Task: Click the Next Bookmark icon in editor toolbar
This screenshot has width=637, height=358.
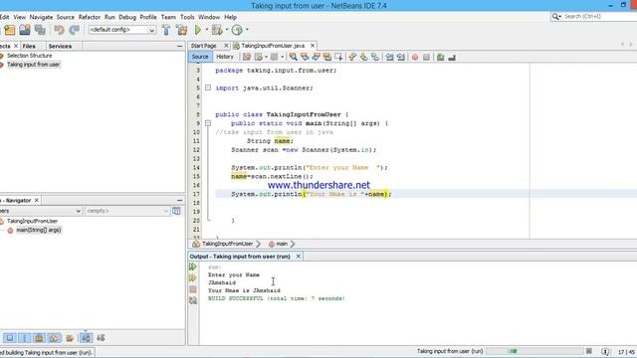Action: (363, 57)
